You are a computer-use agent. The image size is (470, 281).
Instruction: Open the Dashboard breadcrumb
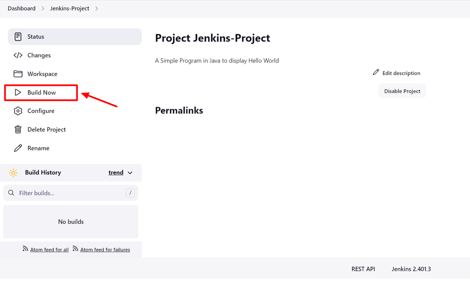(x=22, y=8)
